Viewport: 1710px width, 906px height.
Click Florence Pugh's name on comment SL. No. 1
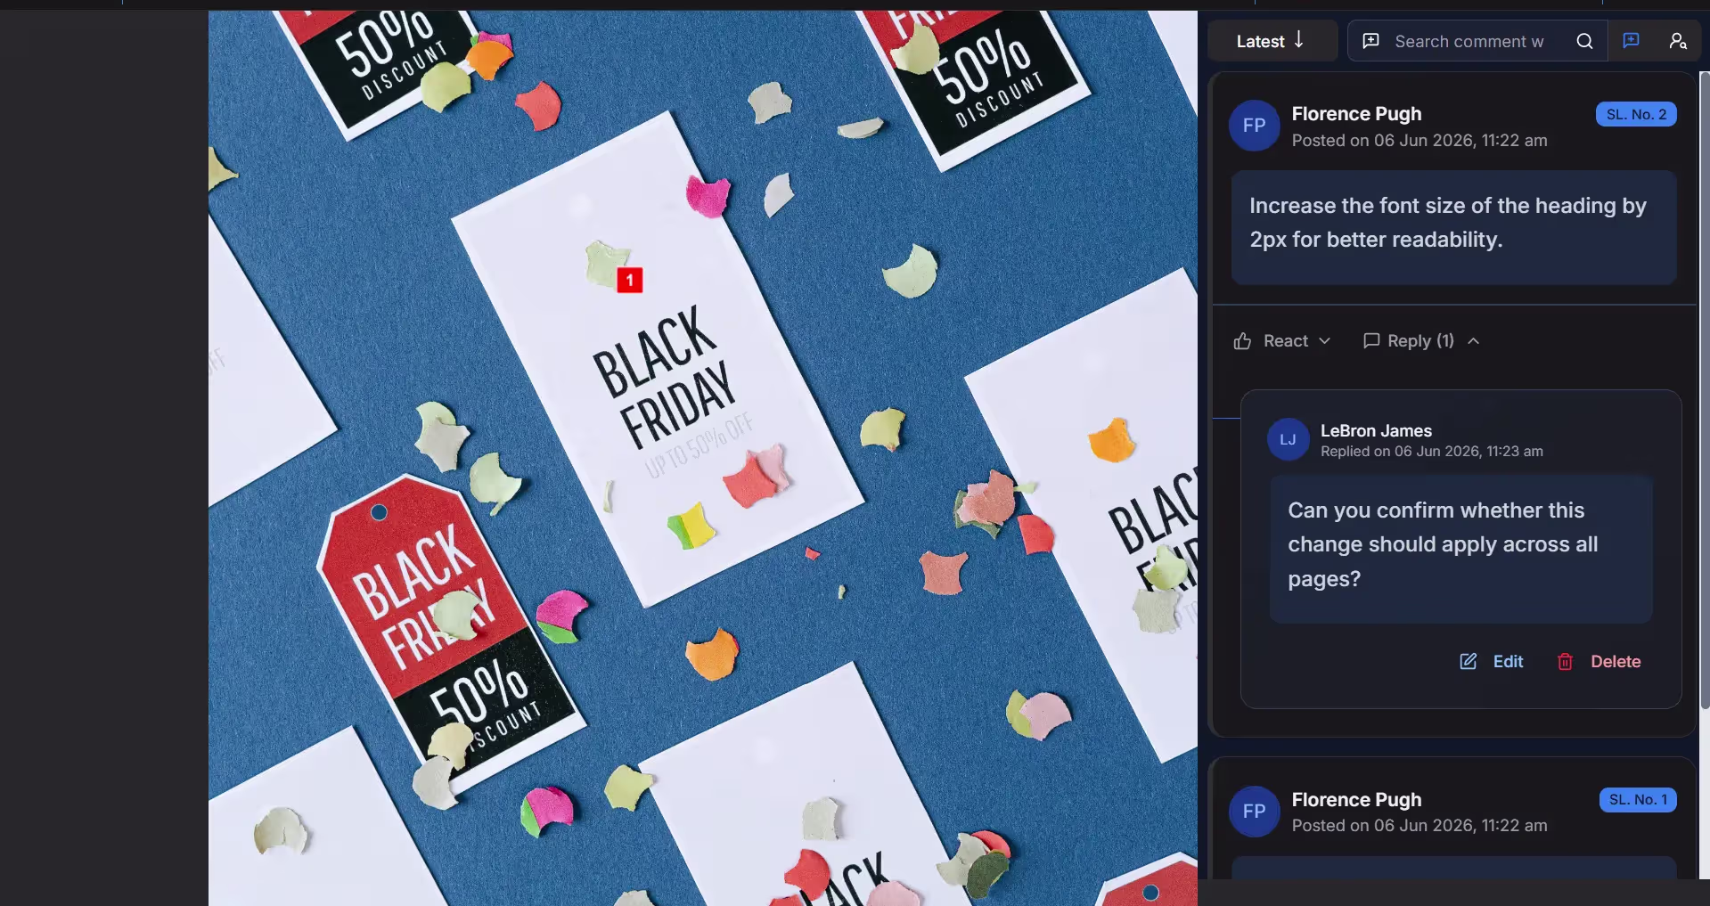[x=1356, y=800]
